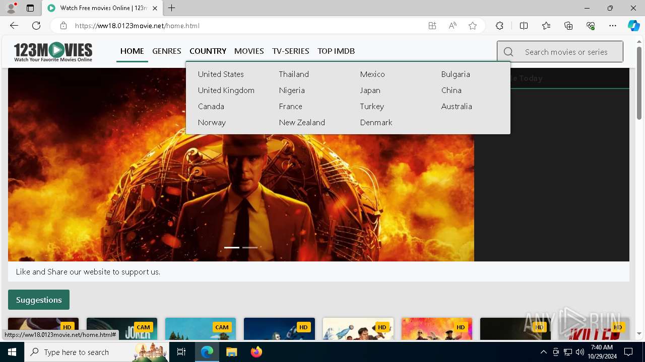Select China country link
Image resolution: width=645 pixels, height=362 pixels.
(451, 90)
